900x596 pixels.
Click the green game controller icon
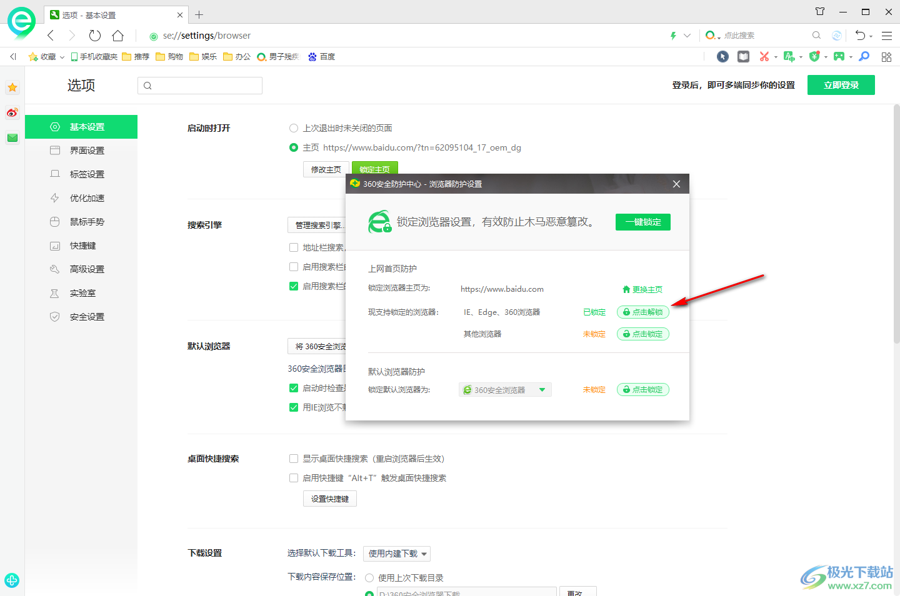tap(839, 57)
